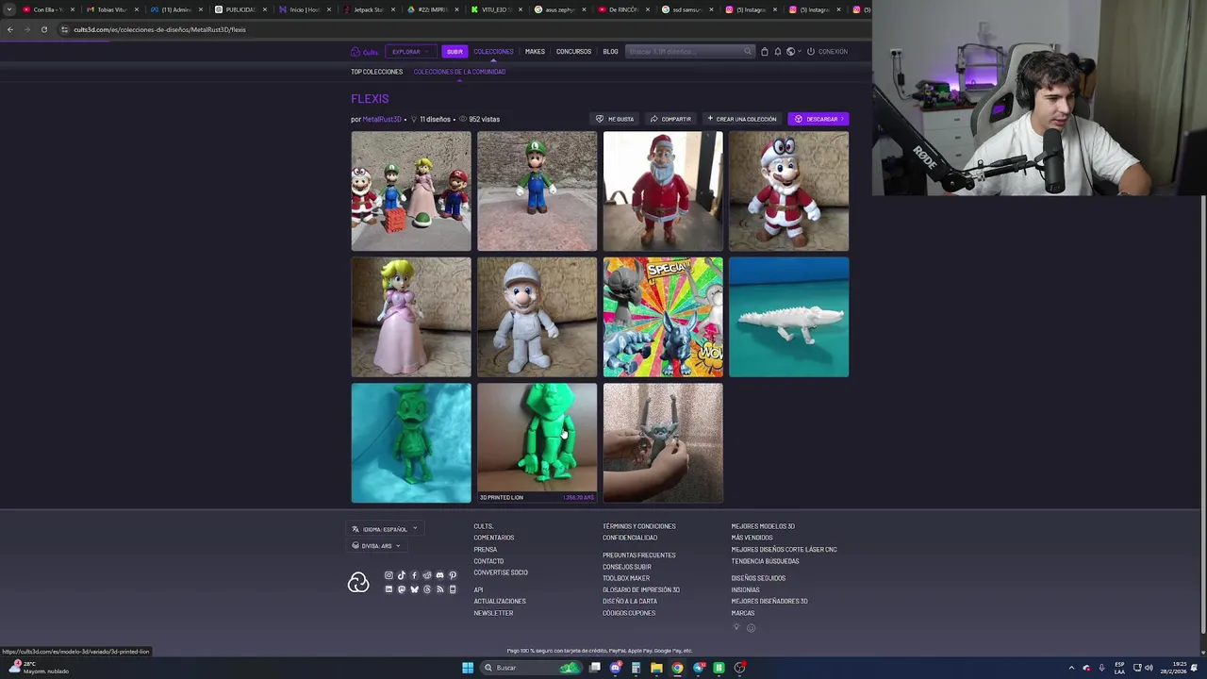Open the Luigi figure thumbnail
The height and width of the screenshot is (679, 1207).
click(537, 191)
